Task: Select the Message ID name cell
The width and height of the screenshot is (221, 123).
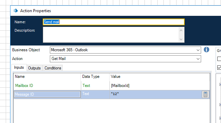Action: pos(47,94)
